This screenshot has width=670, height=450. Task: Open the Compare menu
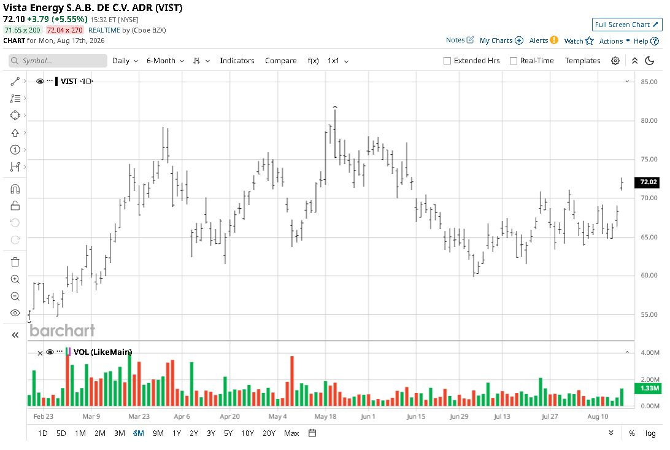point(281,61)
